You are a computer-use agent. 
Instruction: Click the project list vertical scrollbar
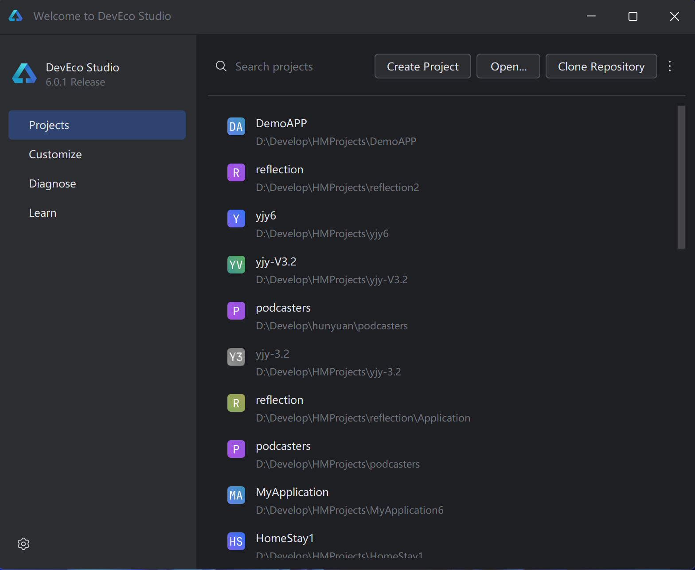[681, 177]
